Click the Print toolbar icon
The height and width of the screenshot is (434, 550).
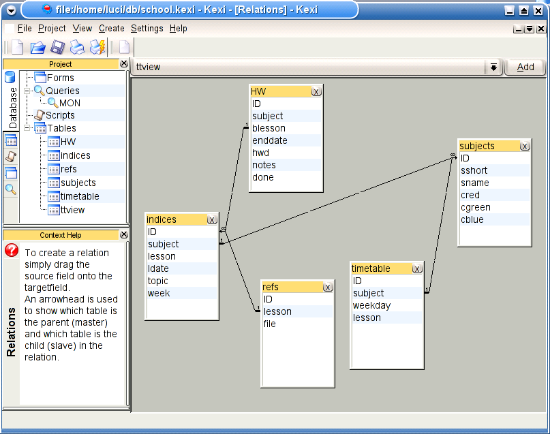pyautogui.click(x=78, y=47)
